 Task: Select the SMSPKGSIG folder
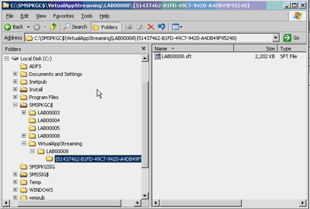coord(42,167)
